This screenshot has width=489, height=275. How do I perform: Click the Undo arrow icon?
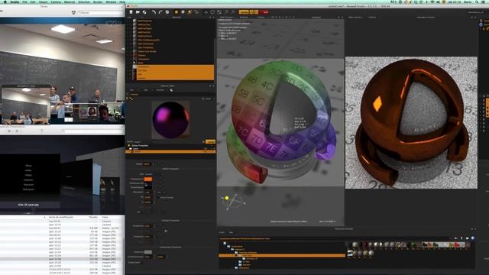(x=154, y=12)
